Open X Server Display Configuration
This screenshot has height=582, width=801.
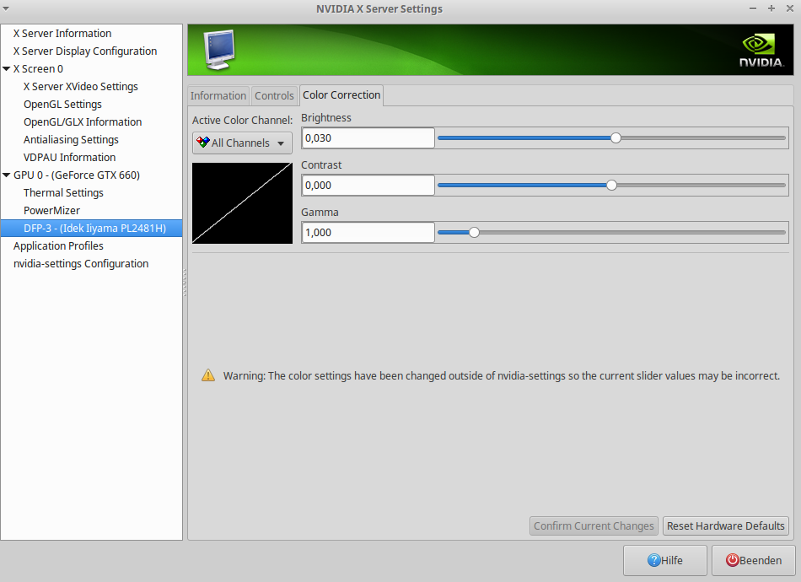(85, 51)
